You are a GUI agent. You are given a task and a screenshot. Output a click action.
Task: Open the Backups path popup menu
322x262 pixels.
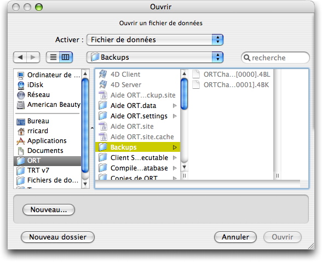click(x=155, y=58)
